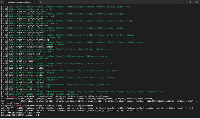Click 'Built target test_sql_fixed_array' line
Viewport: 200px width, 119px height.
pos(23,82)
